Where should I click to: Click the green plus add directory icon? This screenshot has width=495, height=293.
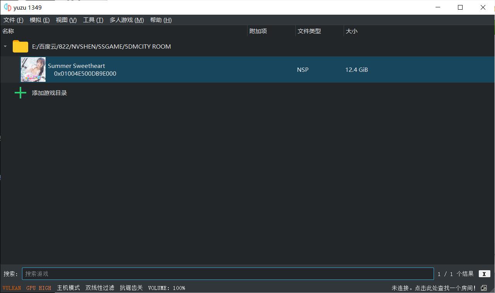tap(20, 93)
